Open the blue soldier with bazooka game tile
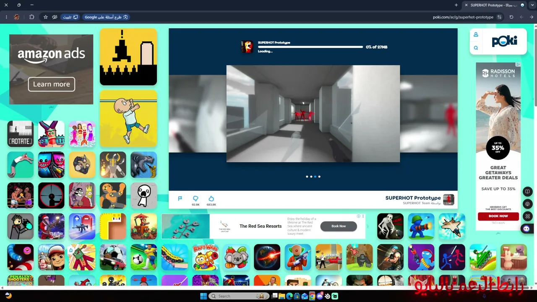The width and height of the screenshot is (537, 302). (421, 226)
